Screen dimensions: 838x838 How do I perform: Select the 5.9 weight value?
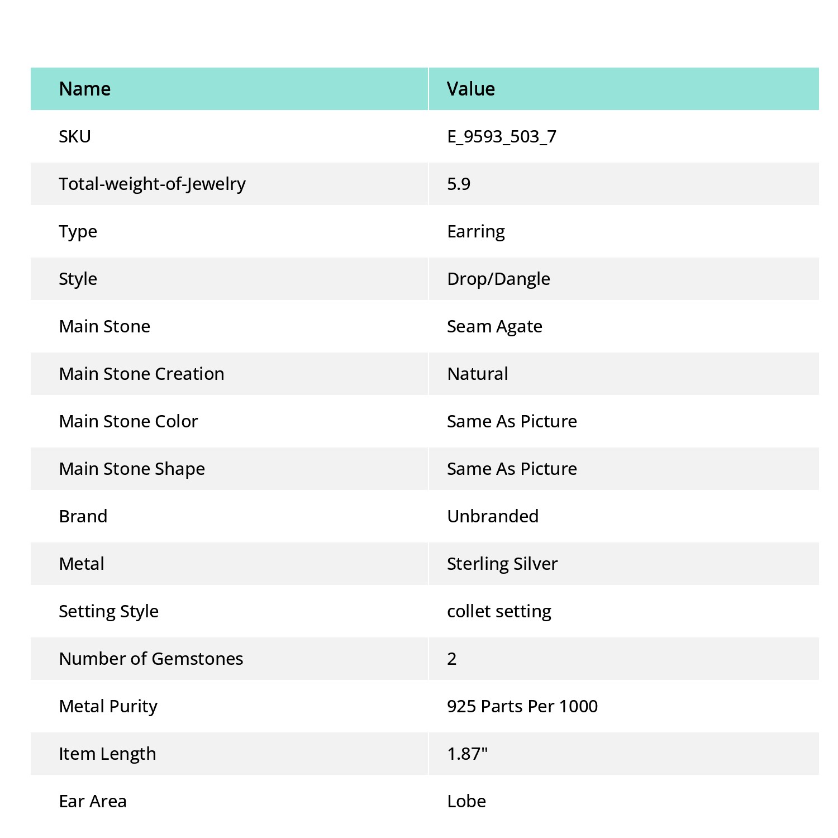(x=459, y=184)
